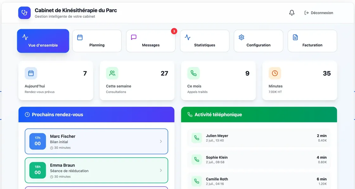Viewport: 355px width, 189px height.
Task: Click clock icon in Prochains rendez-vous header
Action: (27, 114)
